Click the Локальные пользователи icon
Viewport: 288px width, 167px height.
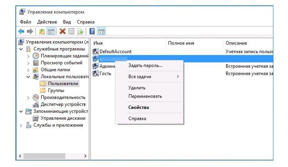[x=36, y=77]
